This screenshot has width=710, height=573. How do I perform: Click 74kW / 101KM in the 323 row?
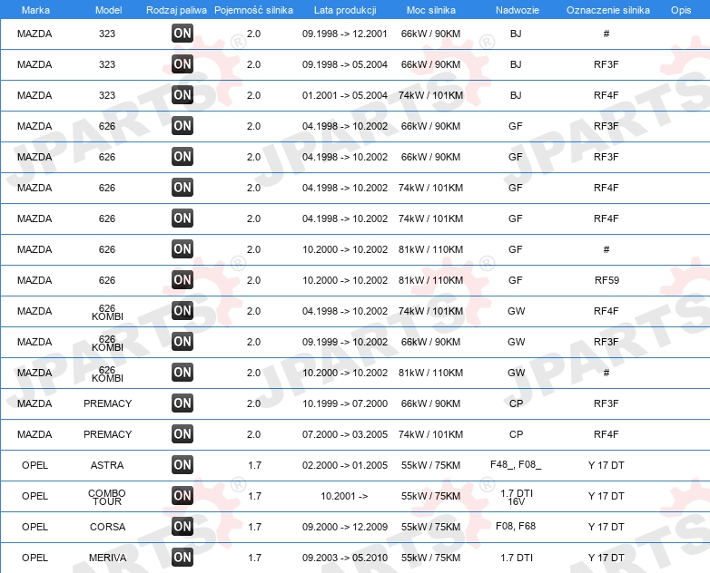[430, 95]
